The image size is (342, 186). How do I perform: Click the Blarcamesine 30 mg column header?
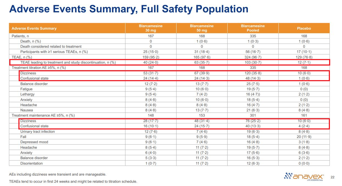pos(153,28)
